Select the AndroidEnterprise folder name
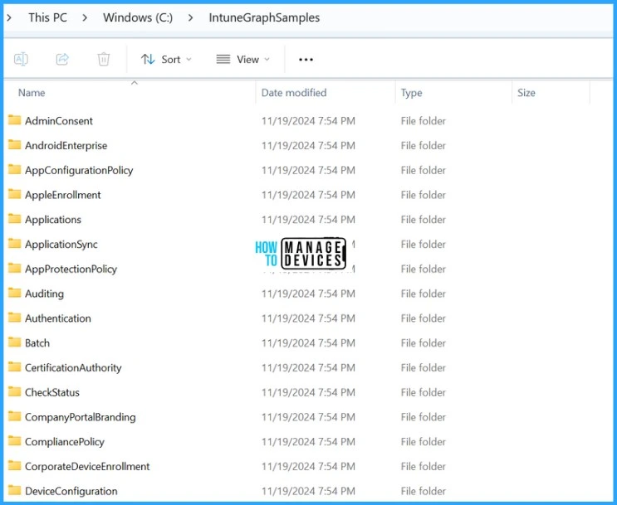Image resolution: width=617 pixels, height=505 pixels. [x=66, y=146]
